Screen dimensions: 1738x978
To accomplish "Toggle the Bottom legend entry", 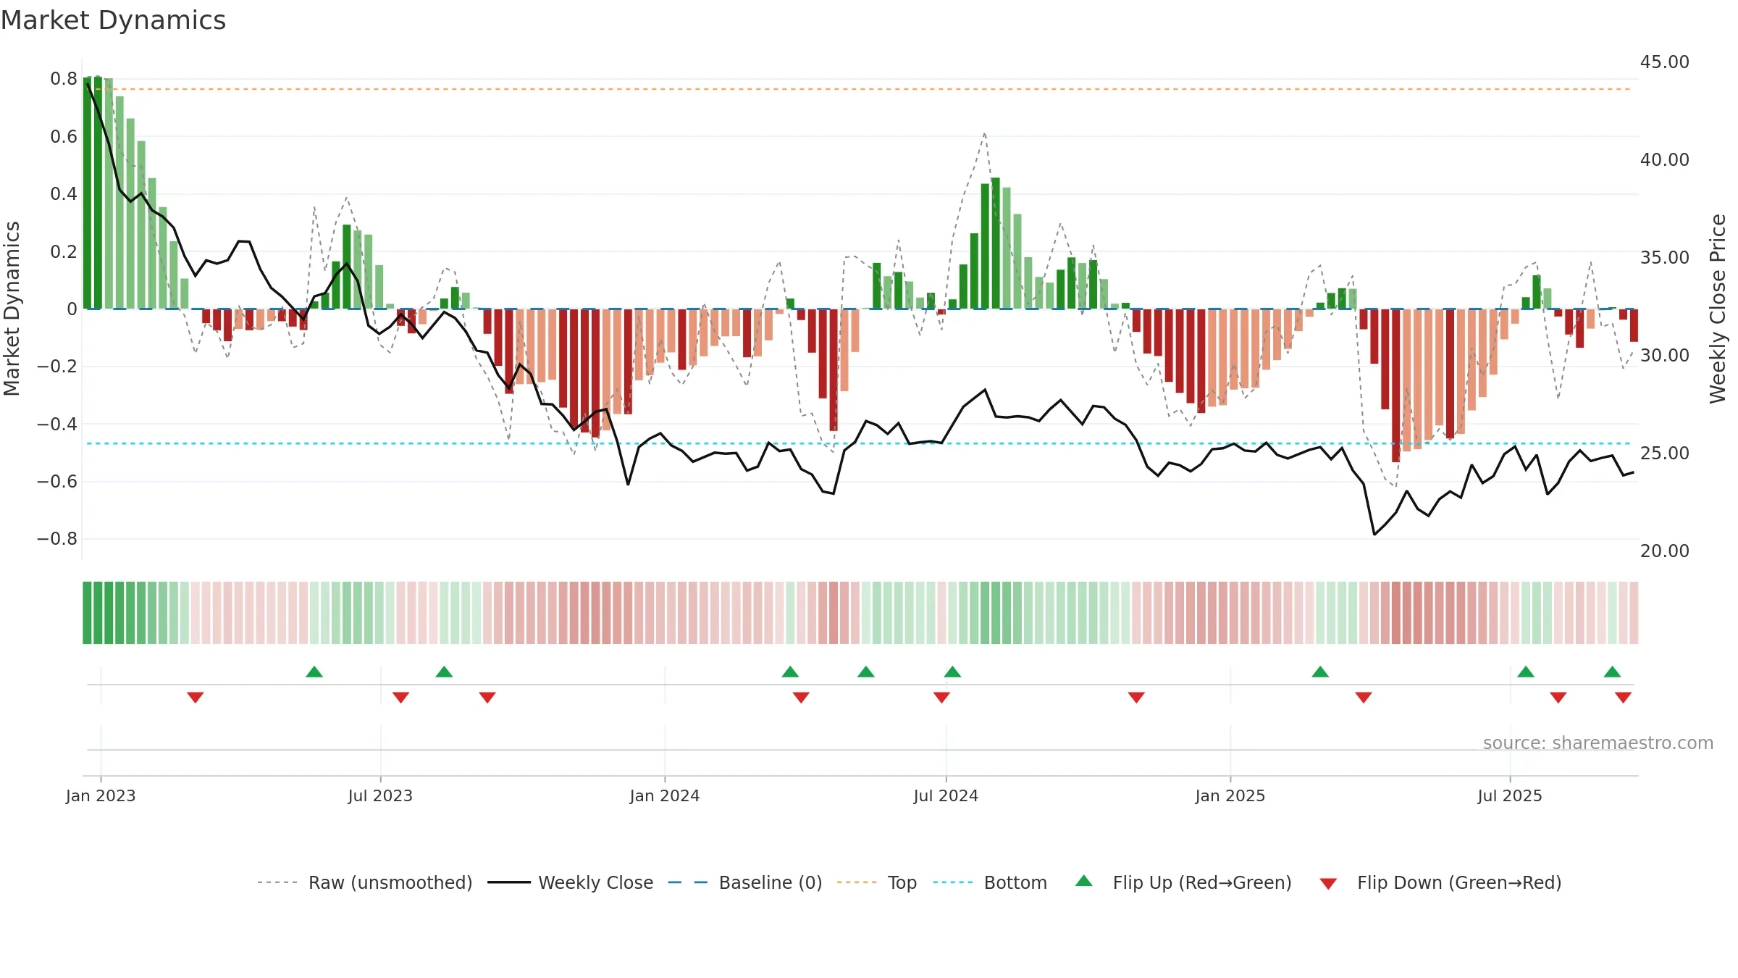I will coord(990,882).
